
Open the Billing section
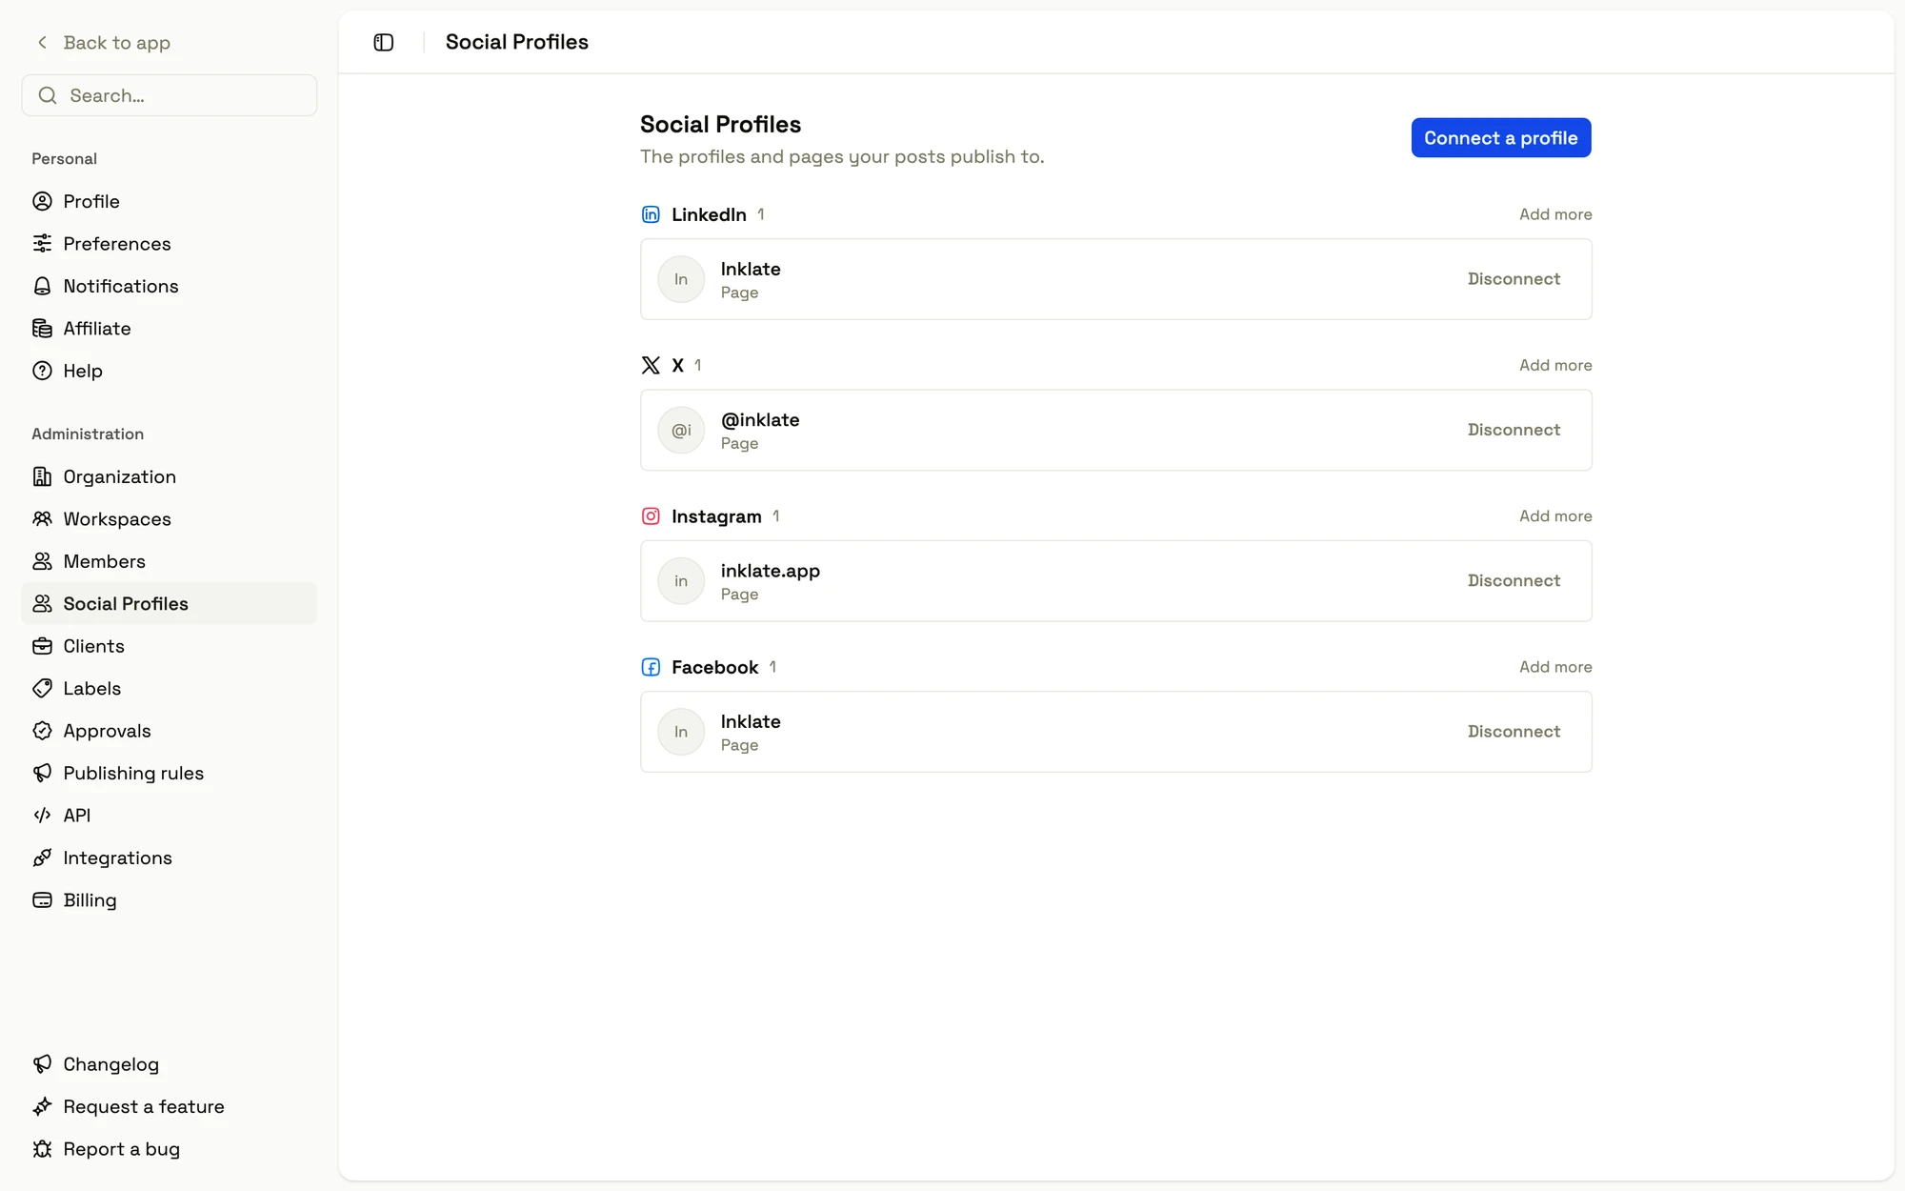[x=169, y=899]
